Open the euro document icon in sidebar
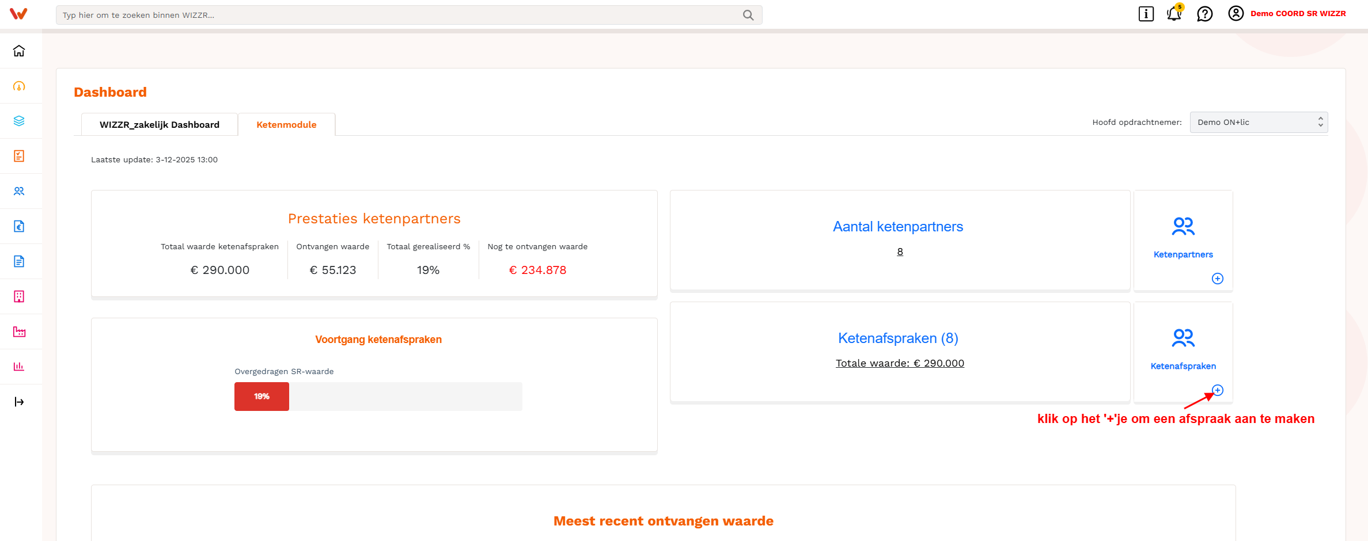The image size is (1368, 541). (19, 226)
